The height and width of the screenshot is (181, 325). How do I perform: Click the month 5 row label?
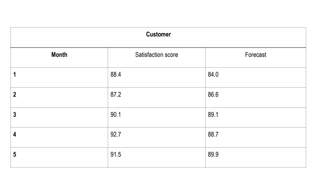point(15,154)
